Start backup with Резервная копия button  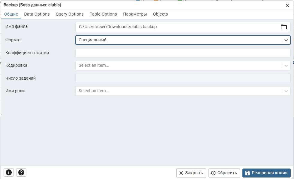(266, 173)
